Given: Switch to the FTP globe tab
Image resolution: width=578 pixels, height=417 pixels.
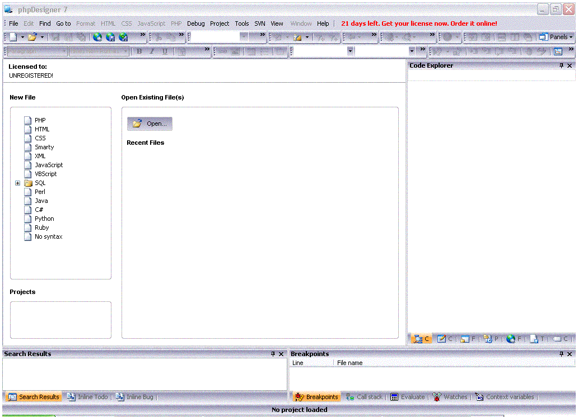Looking at the screenshot, I should point(514,339).
